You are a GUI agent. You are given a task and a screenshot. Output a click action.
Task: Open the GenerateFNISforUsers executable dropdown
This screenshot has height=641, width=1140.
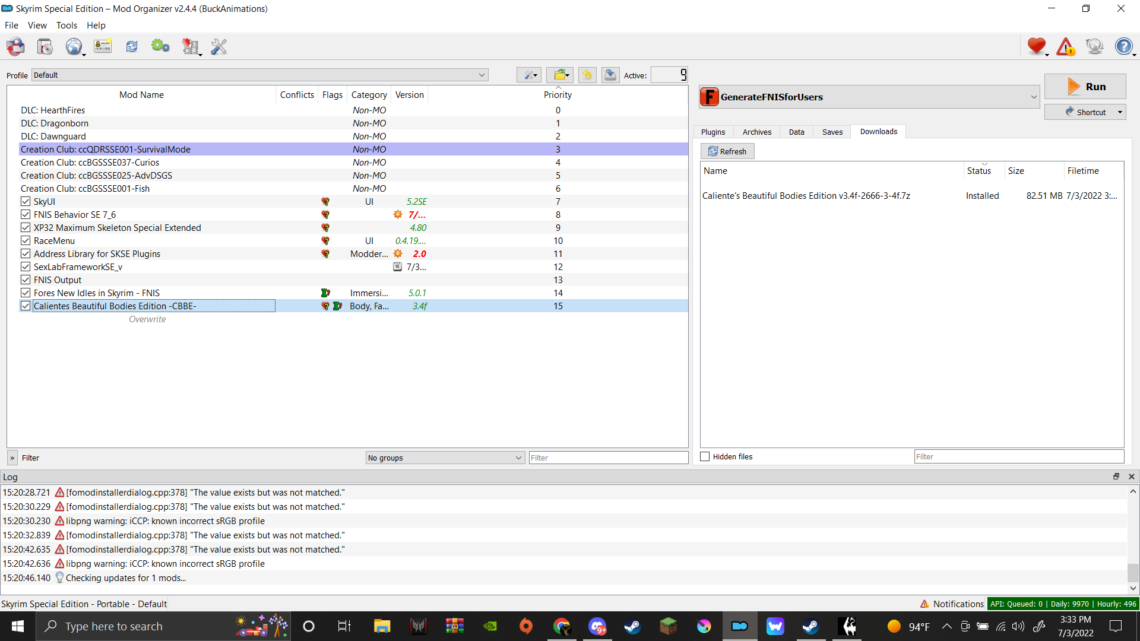point(869,97)
